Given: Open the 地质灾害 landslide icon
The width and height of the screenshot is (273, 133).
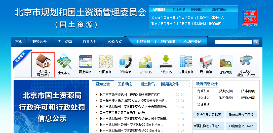Looking at the screenshot, I should 226,61.
